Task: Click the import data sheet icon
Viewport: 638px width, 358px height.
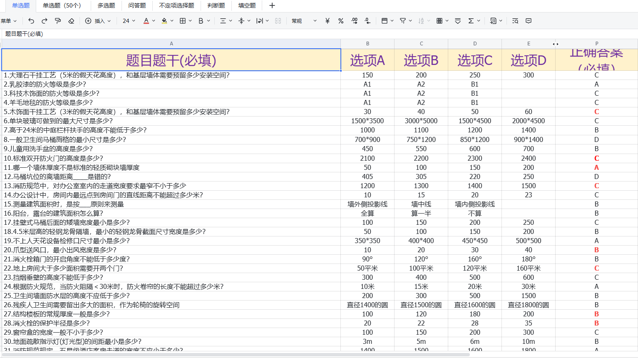Action: coord(493,21)
